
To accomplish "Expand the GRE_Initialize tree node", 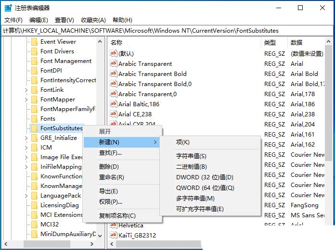I will (26, 138).
